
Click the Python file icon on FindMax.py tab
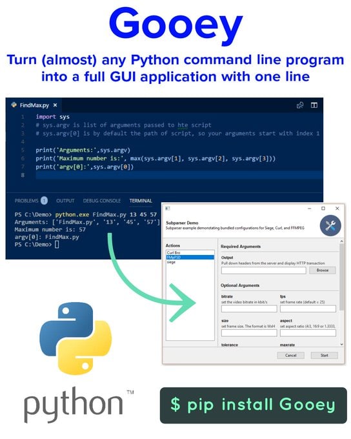coord(14,105)
